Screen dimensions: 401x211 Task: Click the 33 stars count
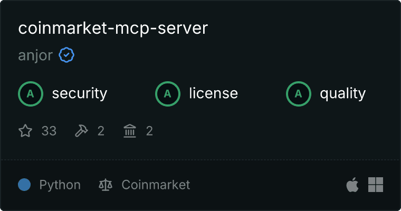pyautogui.click(x=49, y=131)
